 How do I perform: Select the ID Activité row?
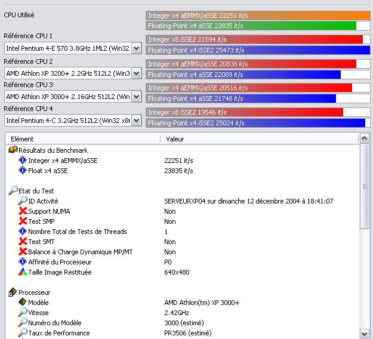(43, 201)
